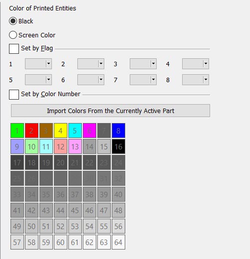The height and width of the screenshot is (259, 250).
Task: Select grayscale swatch 33
Action: (17, 194)
